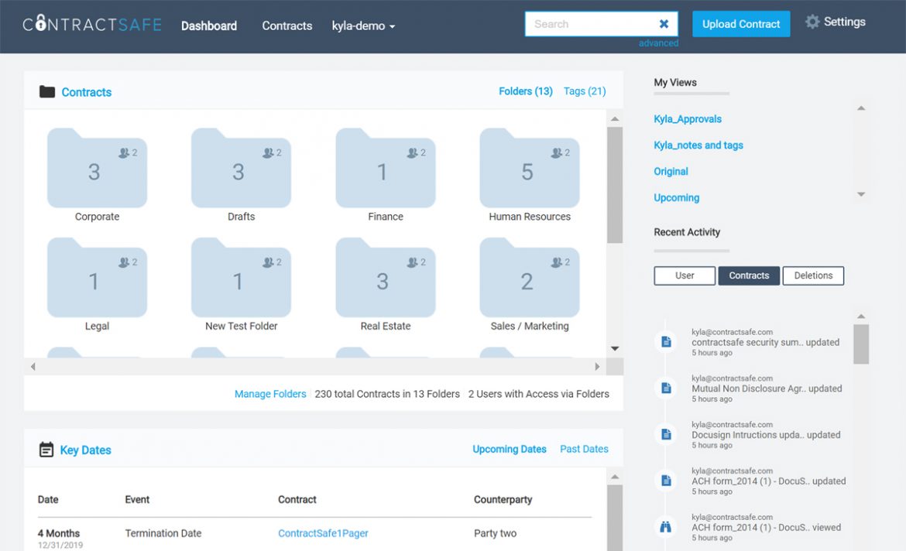
Task: Show User activity in Recent Activity
Action: pyautogui.click(x=684, y=275)
